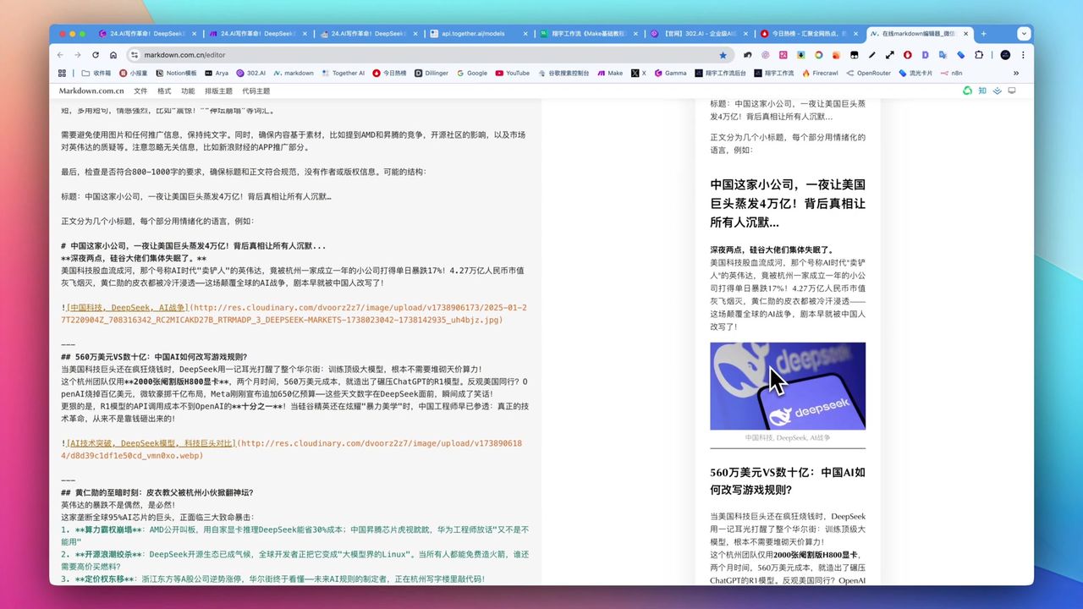The height and width of the screenshot is (609, 1083).
Task: Select the Zhihu export icon
Action: click(x=982, y=91)
